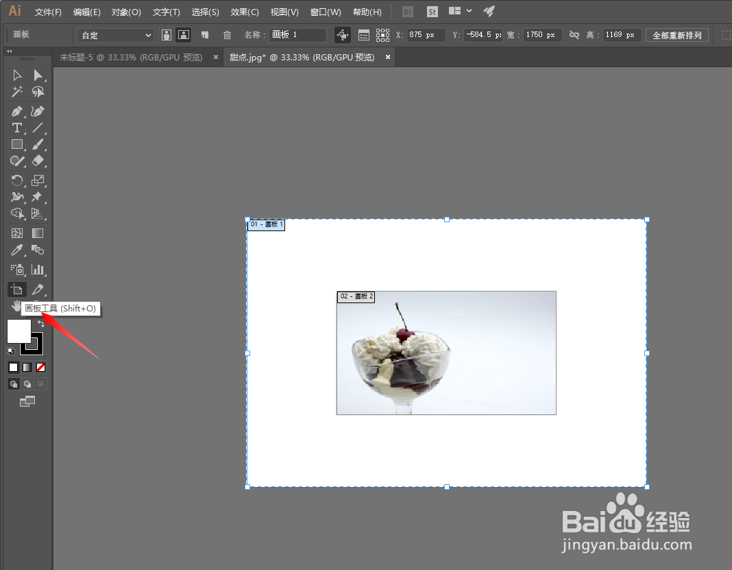Image resolution: width=732 pixels, height=570 pixels.
Task: Click the artboard name field 画板 1
Action: click(x=298, y=34)
